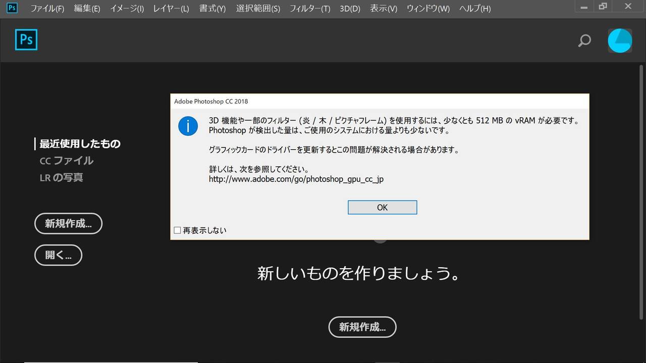646x363 pixels.
Task: Click the blue info icon in dialog
Action: tap(188, 126)
